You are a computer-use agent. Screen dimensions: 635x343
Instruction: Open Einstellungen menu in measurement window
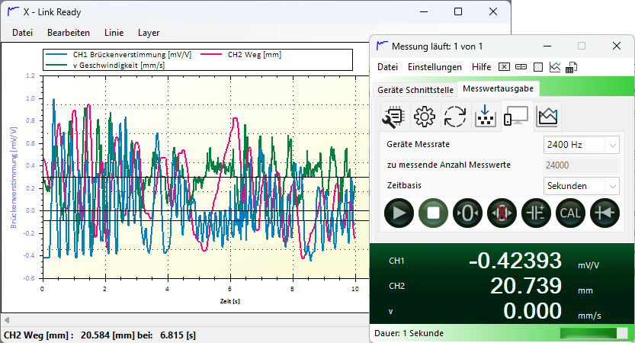pyautogui.click(x=435, y=67)
